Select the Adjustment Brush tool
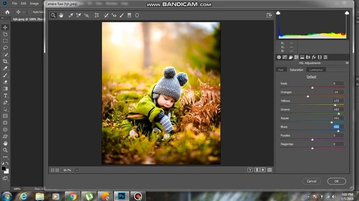This screenshot has height=201, width=359. click(122, 15)
